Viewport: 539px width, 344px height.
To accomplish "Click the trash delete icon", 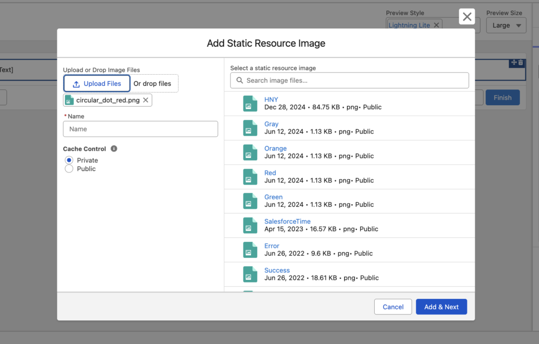I will tap(521, 63).
